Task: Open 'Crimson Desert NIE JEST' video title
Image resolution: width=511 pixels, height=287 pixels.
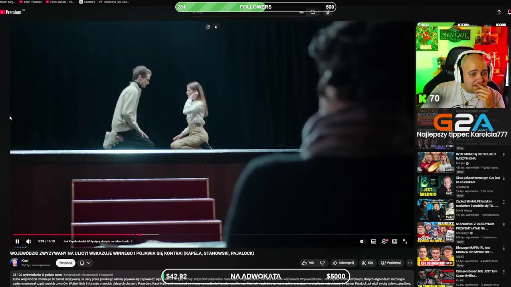Action: [477, 273]
